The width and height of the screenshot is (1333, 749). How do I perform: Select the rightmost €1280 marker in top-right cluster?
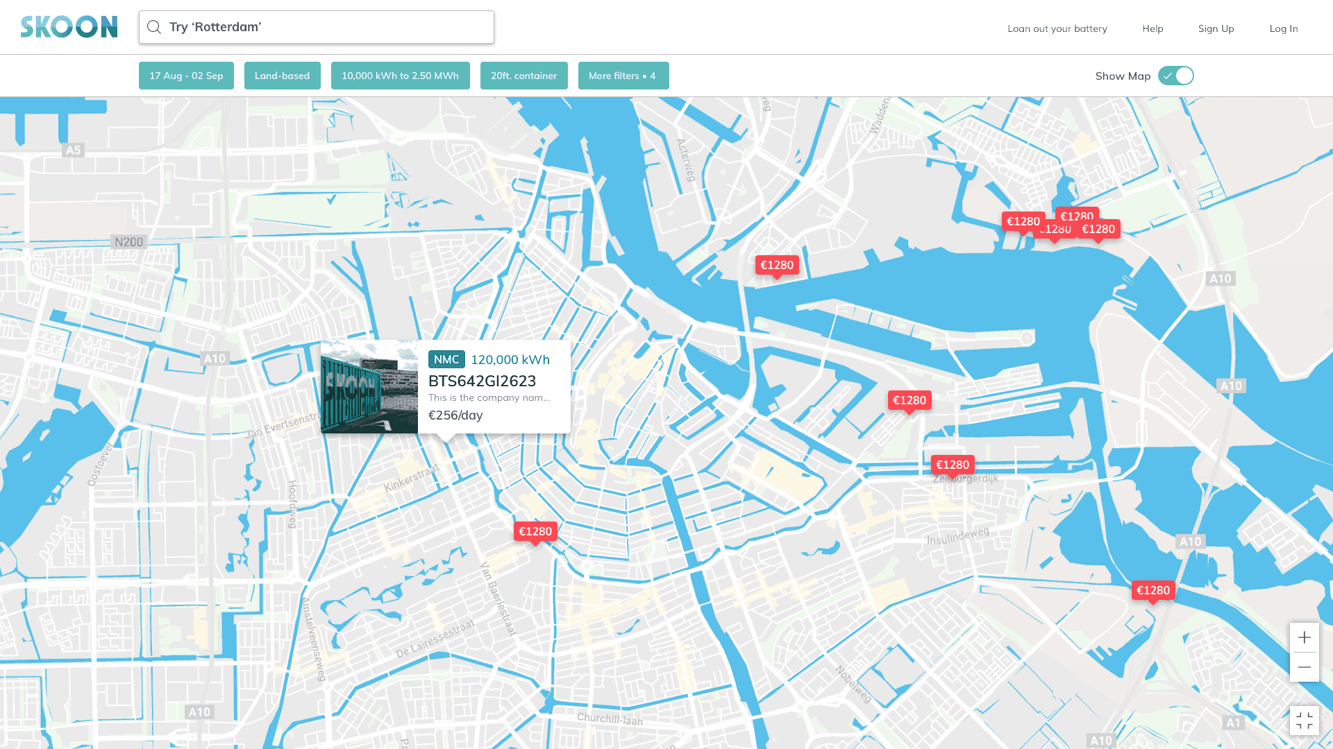pyautogui.click(x=1098, y=230)
